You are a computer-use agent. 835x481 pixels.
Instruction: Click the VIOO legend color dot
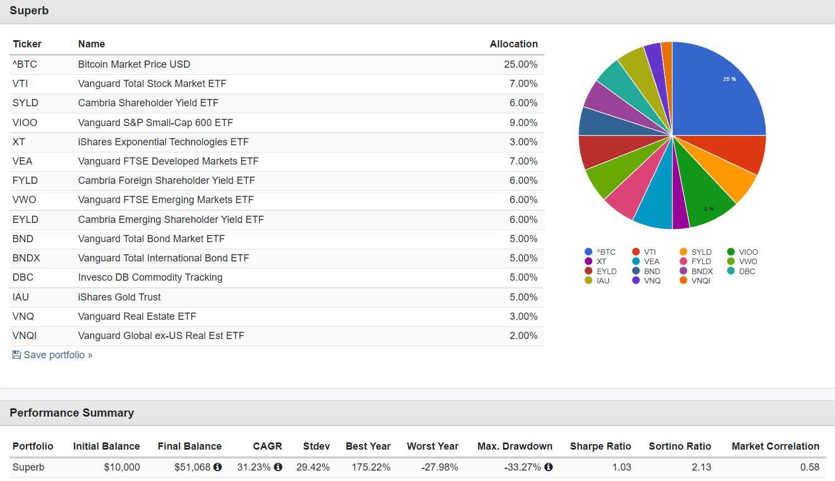(730, 252)
